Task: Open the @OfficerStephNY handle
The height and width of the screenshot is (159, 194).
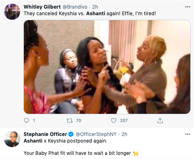Action: point(96,134)
